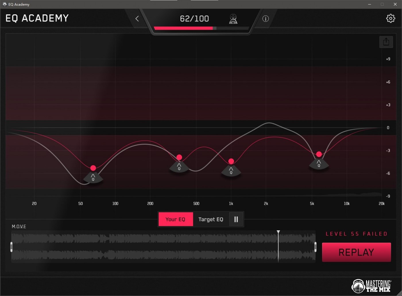Select the red EQ node near 6 kHz
This screenshot has height=296, width=402.
pos(319,154)
